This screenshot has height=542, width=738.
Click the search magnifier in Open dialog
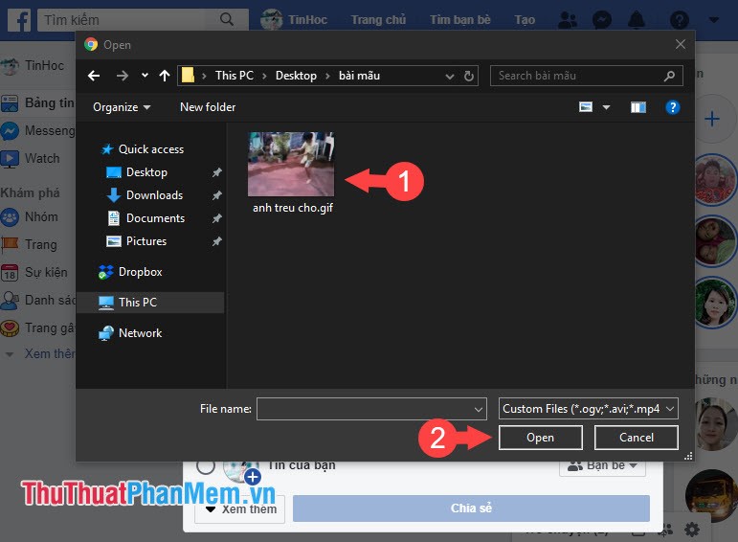669,76
